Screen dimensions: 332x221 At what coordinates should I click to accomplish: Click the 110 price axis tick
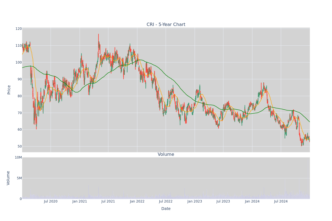19,46
